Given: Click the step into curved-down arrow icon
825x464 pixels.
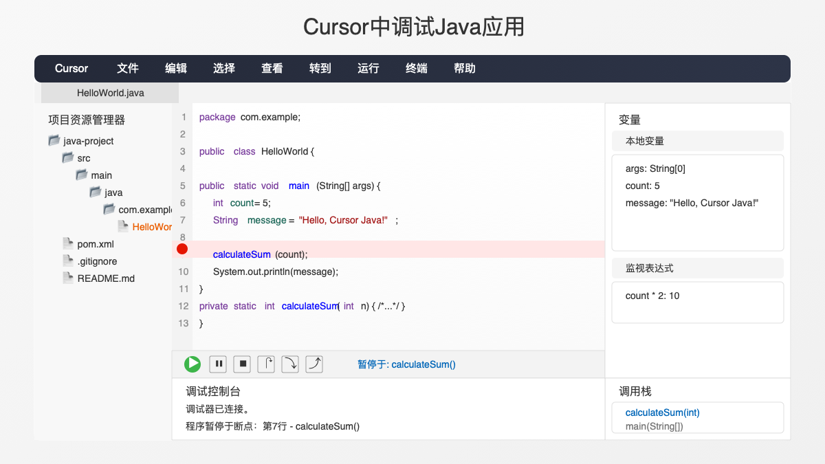Looking at the screenshot, I should pos(290,364).
